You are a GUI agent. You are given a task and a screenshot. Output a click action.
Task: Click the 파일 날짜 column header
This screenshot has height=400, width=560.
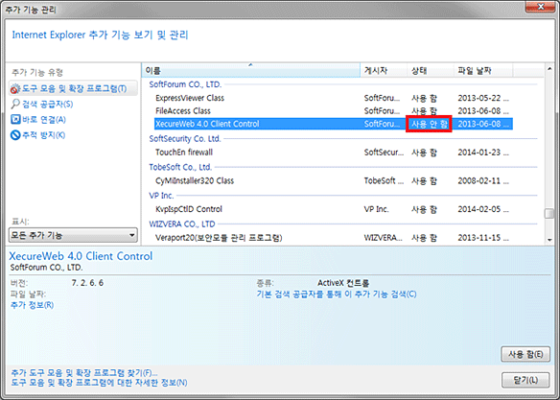483,70
